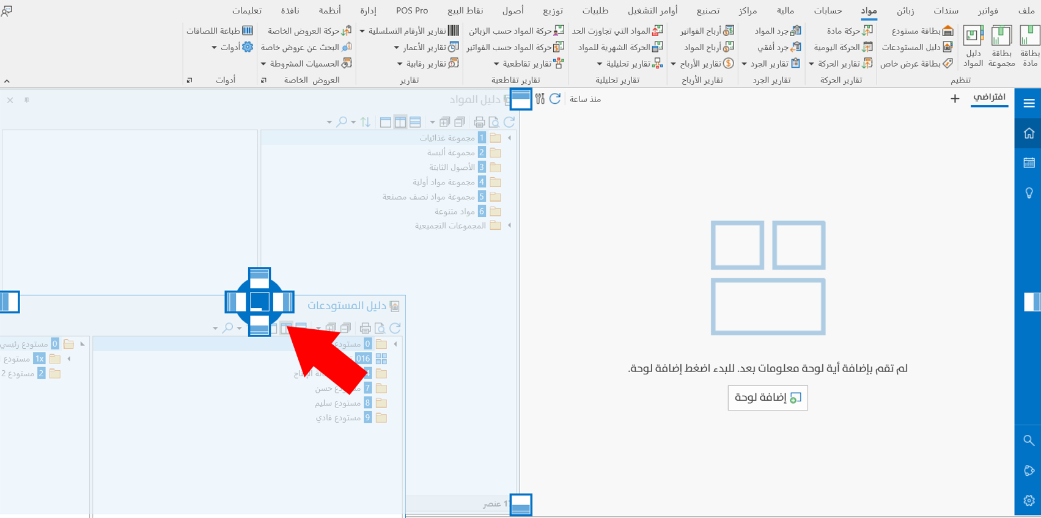
Task: Refresh the dashboard with reload icon
Action: coord(555,99)
